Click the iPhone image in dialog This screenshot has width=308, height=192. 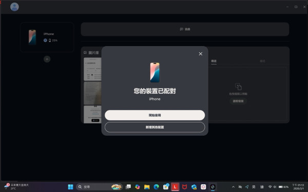[x=155, y=73]
